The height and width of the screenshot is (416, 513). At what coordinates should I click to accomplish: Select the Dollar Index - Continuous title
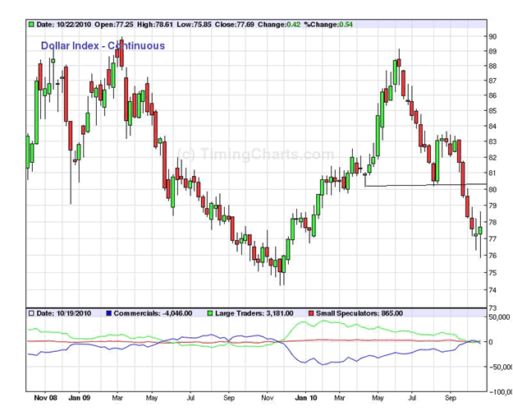(103, 46)
